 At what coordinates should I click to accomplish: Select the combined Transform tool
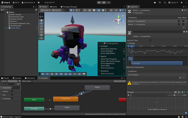click(41, 35)
